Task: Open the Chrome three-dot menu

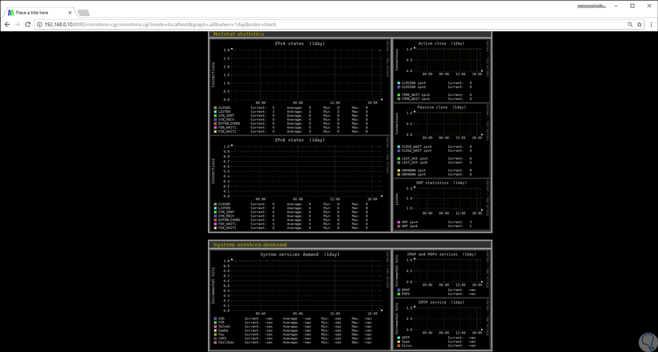Action: (x=651, y=25)
